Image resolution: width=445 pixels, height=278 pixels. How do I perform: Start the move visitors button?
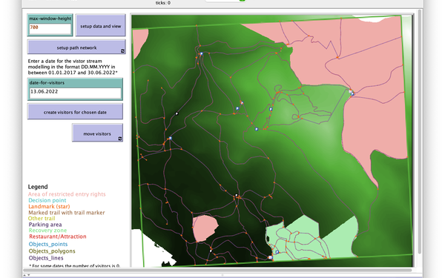tap(97, 133)
